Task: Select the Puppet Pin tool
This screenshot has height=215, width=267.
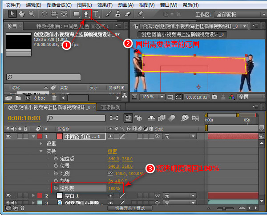Action: click(x=141, y=14)
